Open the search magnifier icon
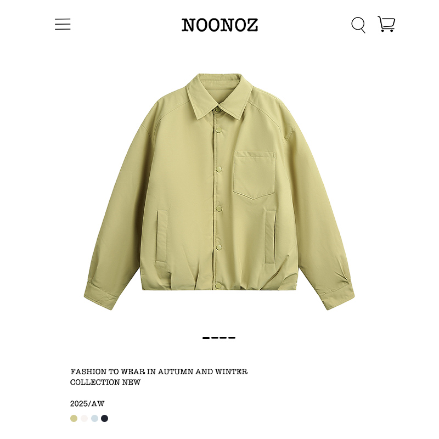439x439 pixels. (358, 25)
